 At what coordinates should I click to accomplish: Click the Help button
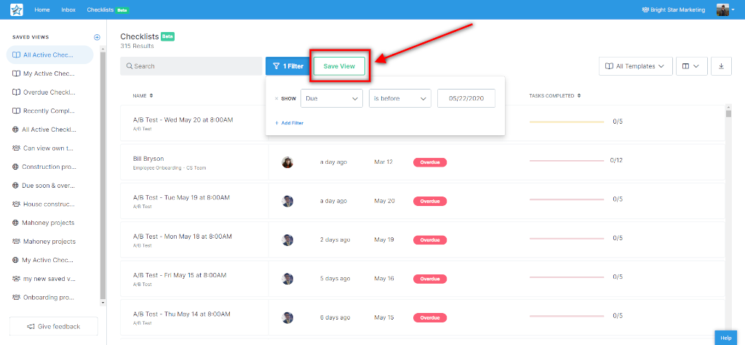click(x=726, y=338)
